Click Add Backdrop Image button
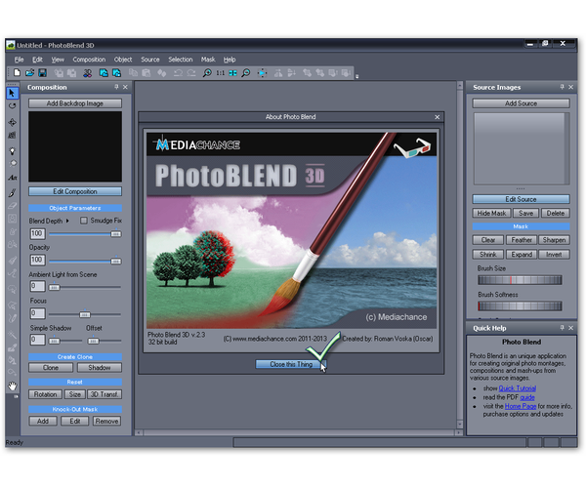586x488 pixels. [75, 103]
